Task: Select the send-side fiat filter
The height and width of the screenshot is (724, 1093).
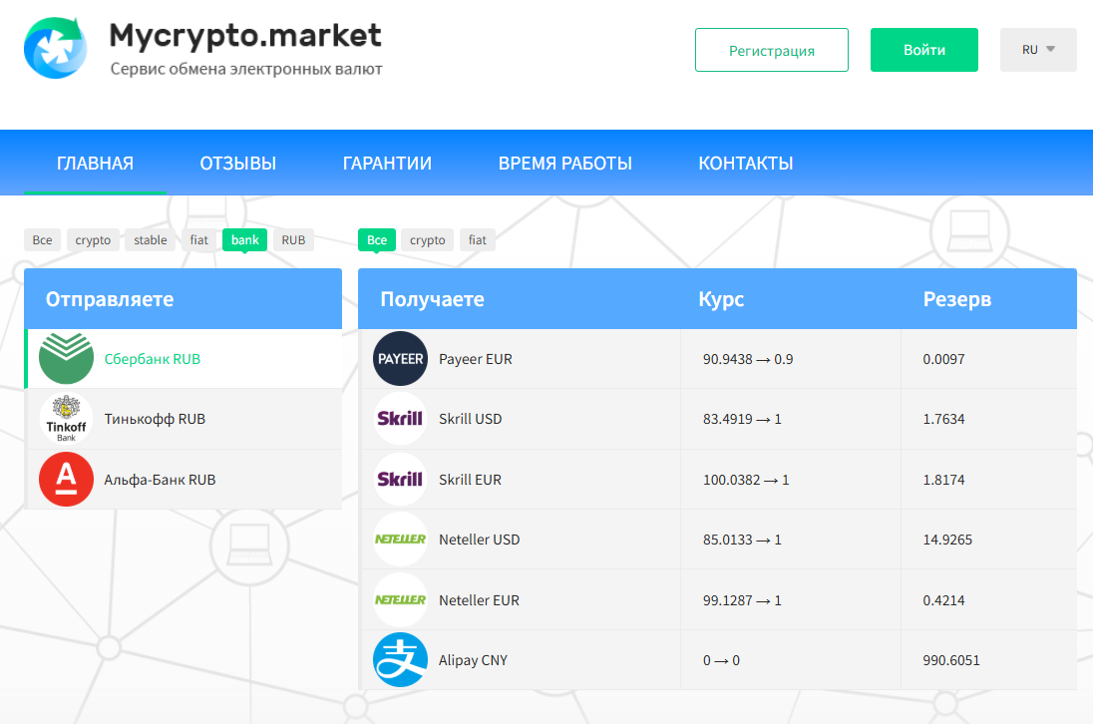Action: click(x=198, y=239)
